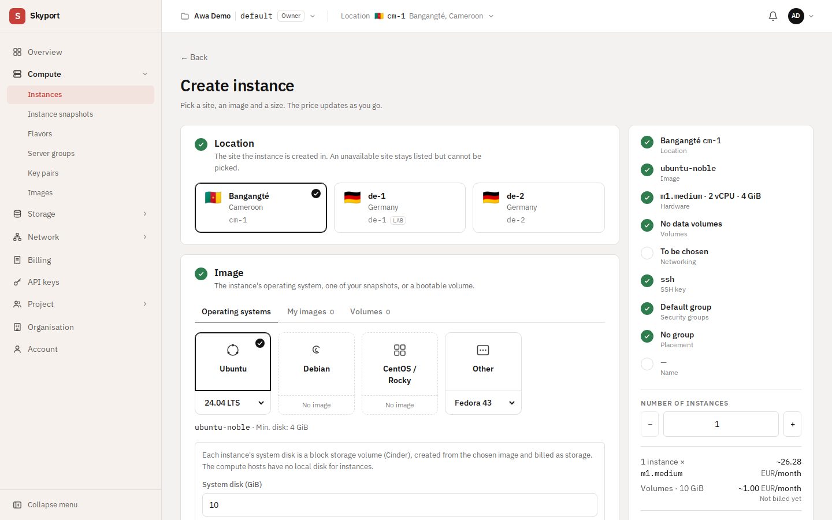The height and width of the screenshot is (520, 832).
Task: Select the de-1 Germany location card
Action: pyautogui.click(x=400, y=208)
